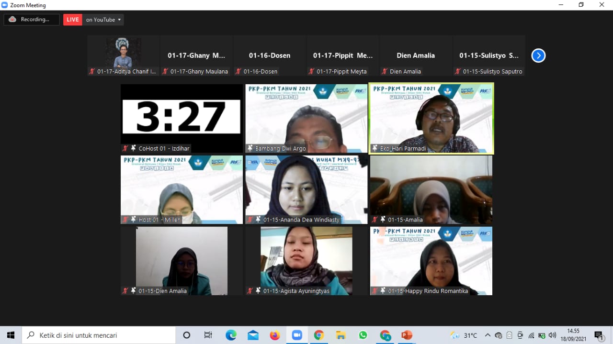Expand the on YouTube dropdown

click(x=103, y=20)
